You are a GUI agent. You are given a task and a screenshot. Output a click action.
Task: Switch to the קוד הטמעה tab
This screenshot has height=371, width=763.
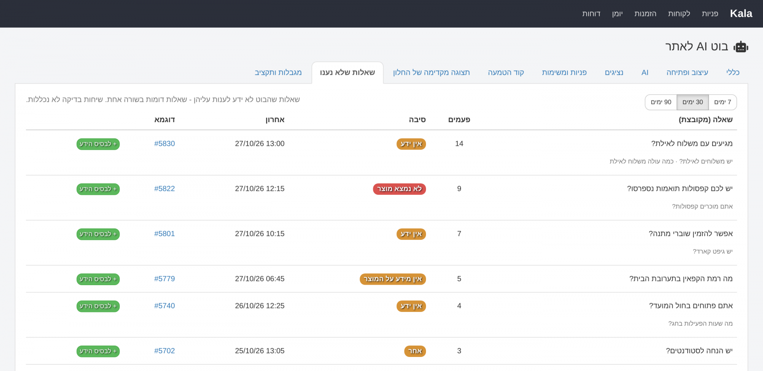[506, 73]
